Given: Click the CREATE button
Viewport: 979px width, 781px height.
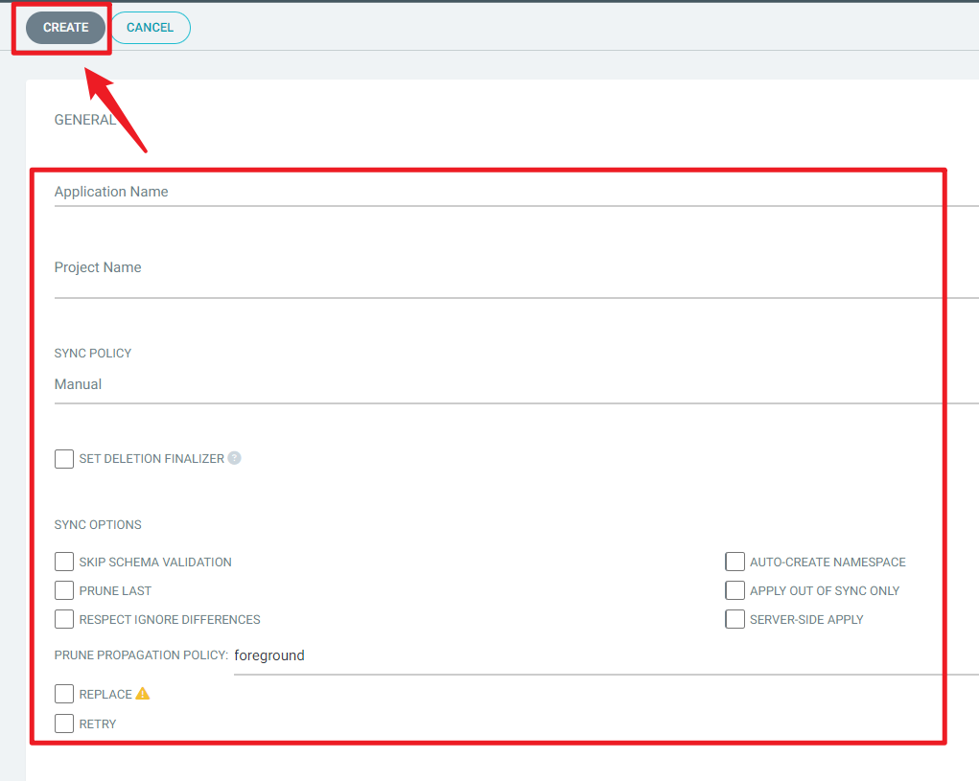Looking at the screenshot, I should [65, 28].
